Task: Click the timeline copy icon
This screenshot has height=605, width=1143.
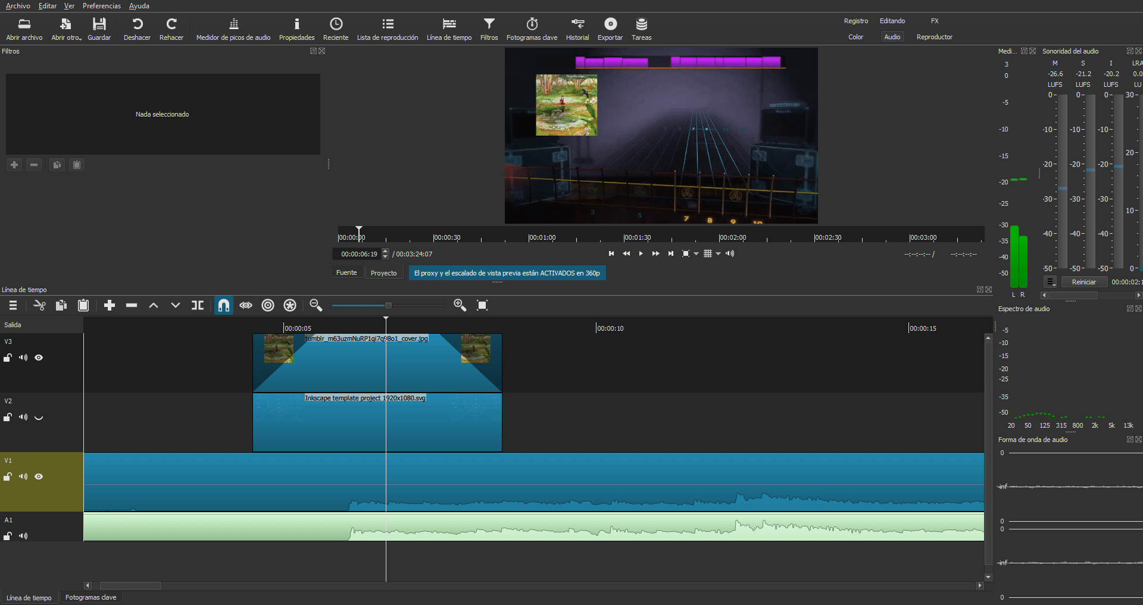Action: point(61,305)
